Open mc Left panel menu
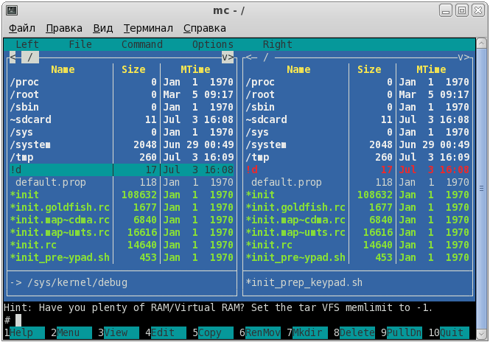 tap(27, 44)
